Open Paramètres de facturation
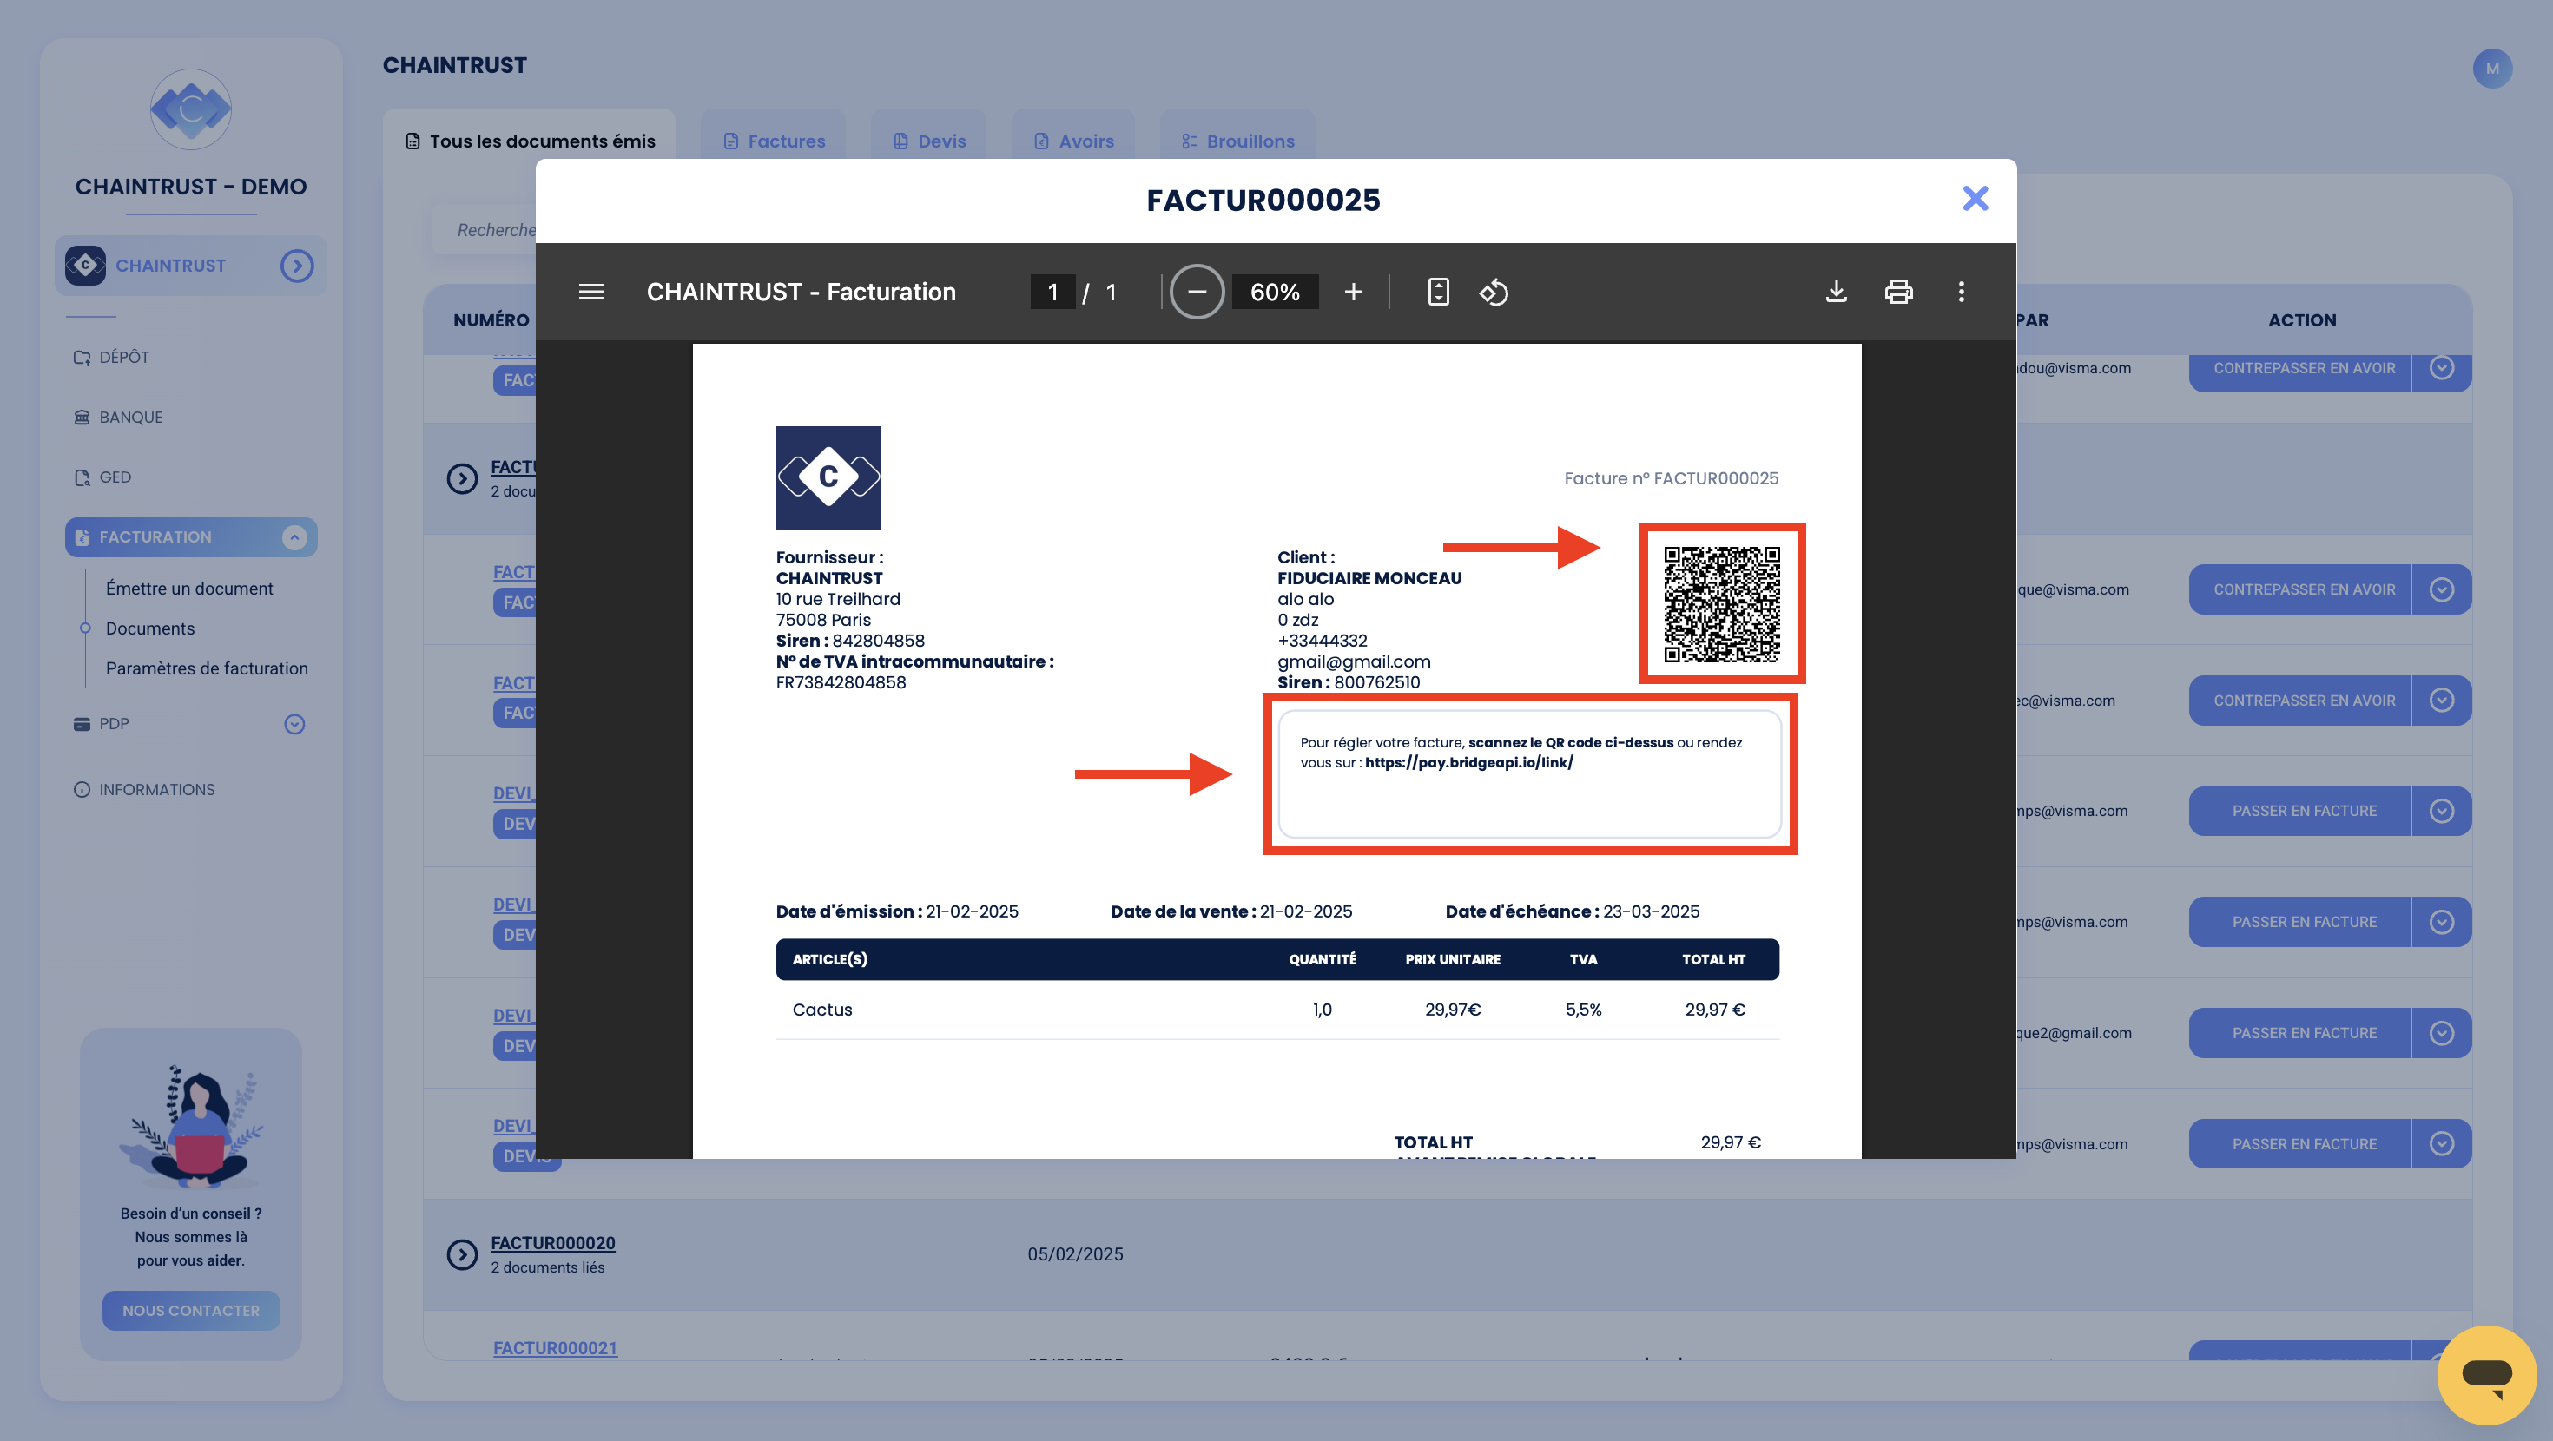2553x1441 pixels. pyautogui.click(x=208, y=668)
